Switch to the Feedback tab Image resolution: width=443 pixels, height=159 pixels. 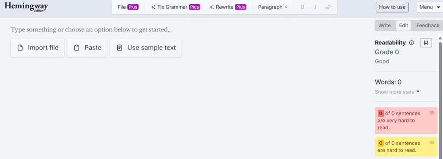point(428,25)
